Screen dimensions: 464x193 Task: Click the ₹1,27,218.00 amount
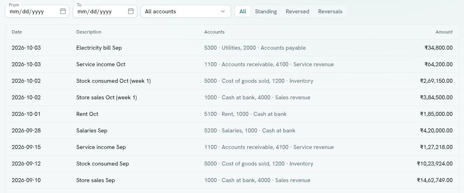pyautogui.click(x=436, y=147)
